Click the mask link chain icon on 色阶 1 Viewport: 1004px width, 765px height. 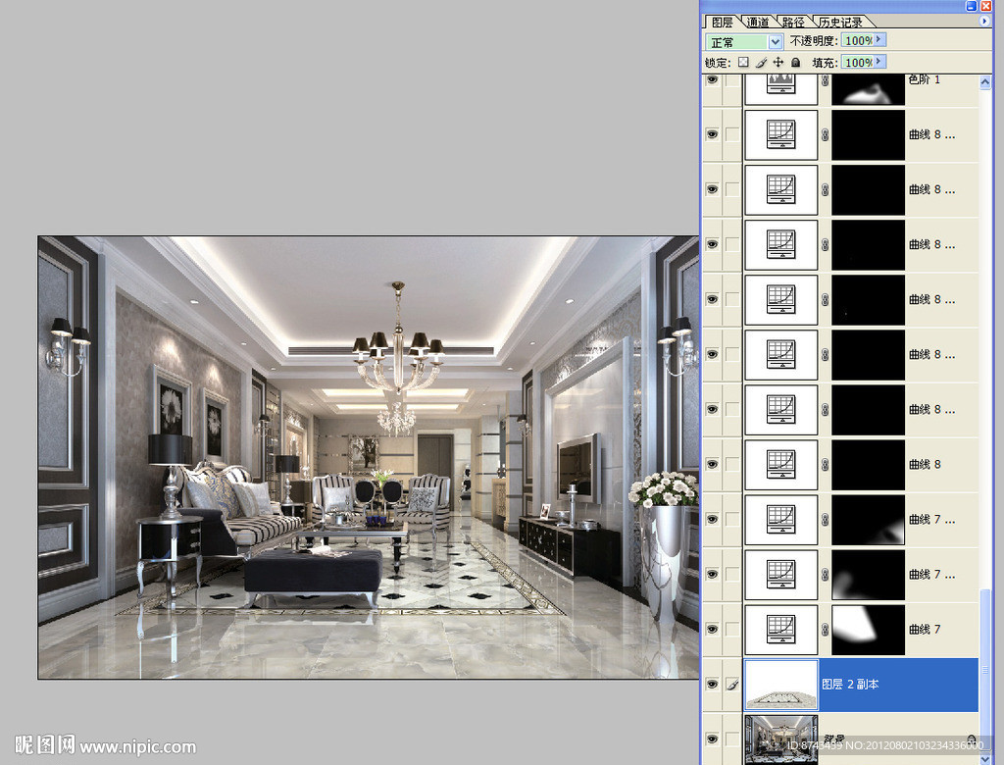tap(825, 81)
